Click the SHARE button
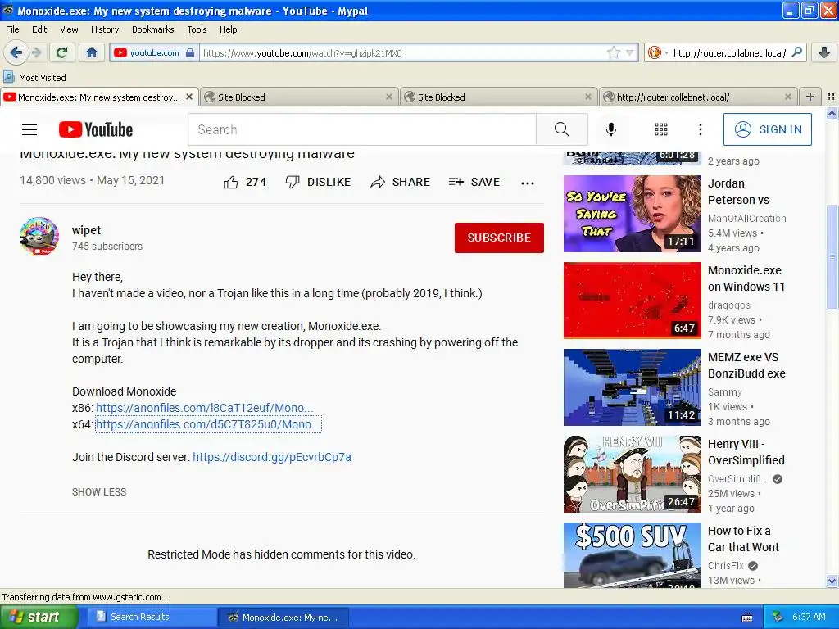Viewport: 839px width, 629px height. tap(400, 182)
